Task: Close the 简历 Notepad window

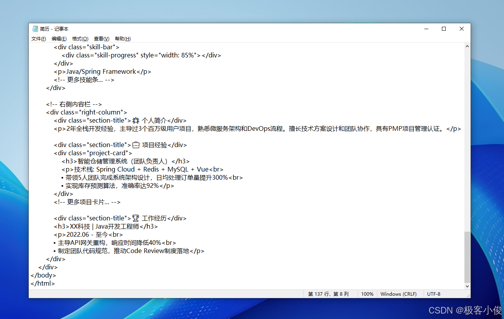Action: (x=462, y=29)
